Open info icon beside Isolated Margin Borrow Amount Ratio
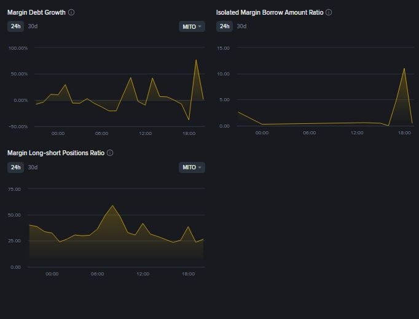This screenshot has height=319, width=419. pos(329,12)
